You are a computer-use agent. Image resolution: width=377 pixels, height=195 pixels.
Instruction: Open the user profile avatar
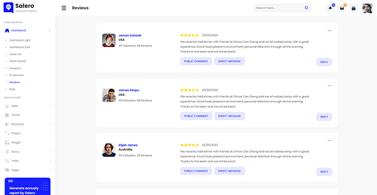pos(367,8)
